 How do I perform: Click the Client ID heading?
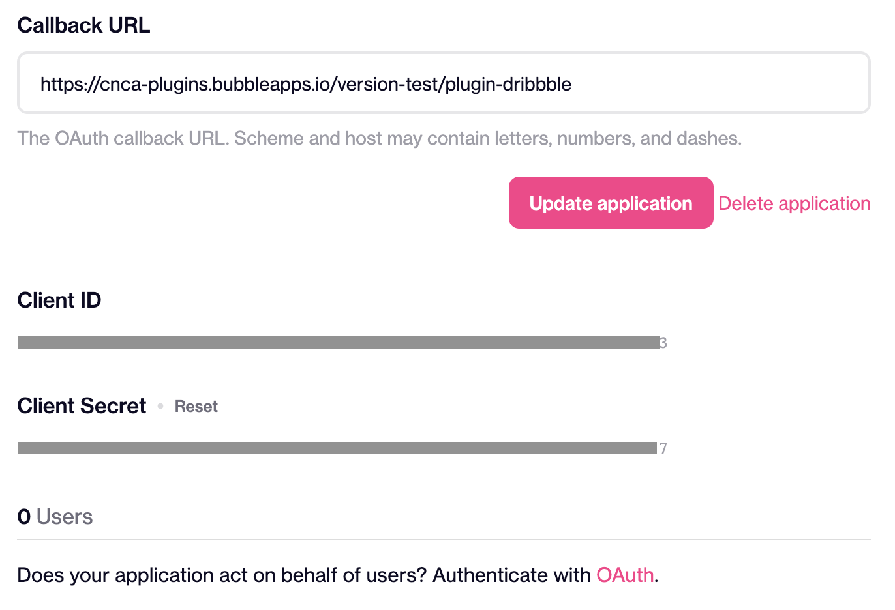(59, 300)
